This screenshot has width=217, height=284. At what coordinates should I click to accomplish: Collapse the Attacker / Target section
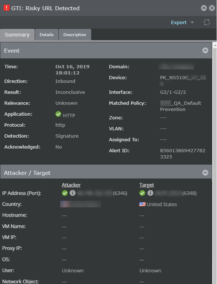(x=205, y=173)
